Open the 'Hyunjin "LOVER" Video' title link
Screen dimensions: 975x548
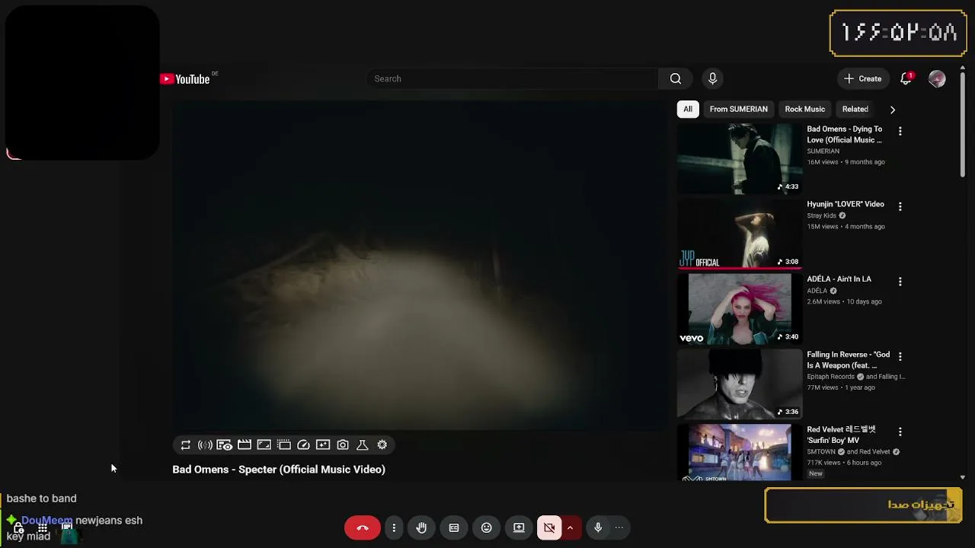click(846, 204)
